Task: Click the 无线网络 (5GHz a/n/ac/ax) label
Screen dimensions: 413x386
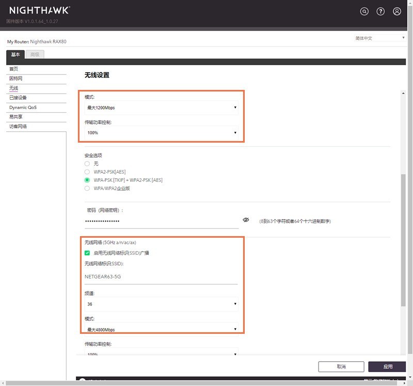Action: [x=110, y=242]
